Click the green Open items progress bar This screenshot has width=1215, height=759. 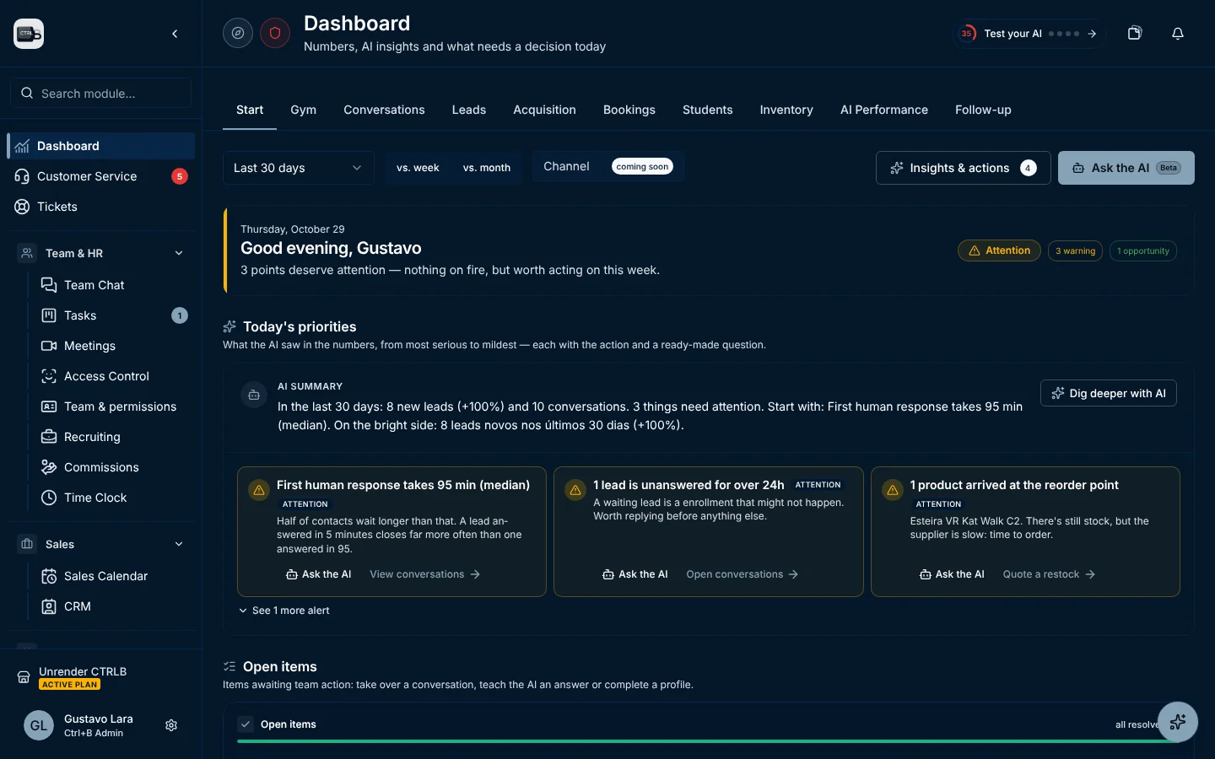(x=709, y=741)
